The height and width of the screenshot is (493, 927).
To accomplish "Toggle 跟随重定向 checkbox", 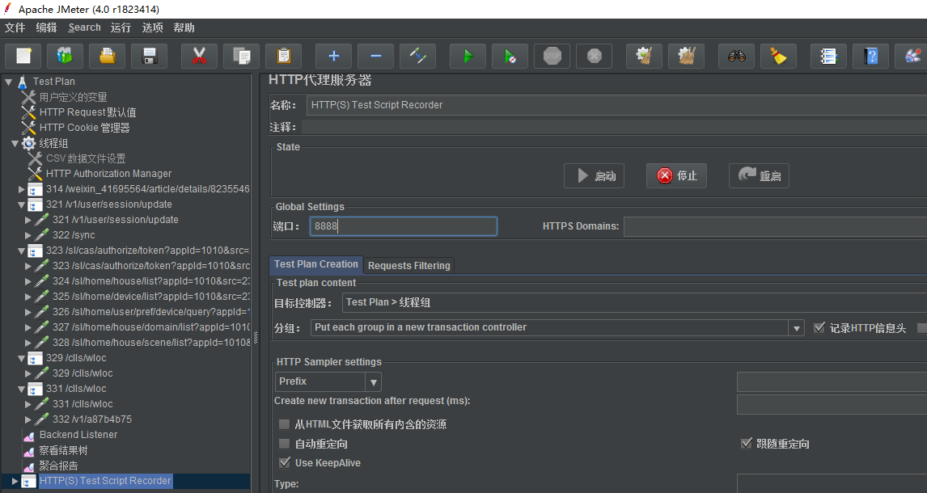I will coord(746,444).
